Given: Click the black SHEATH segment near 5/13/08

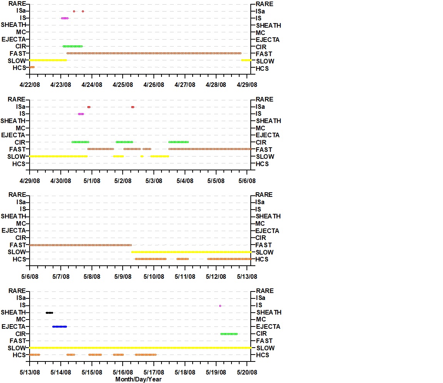Looking at the screenshot, I should [x=50, y=313].
